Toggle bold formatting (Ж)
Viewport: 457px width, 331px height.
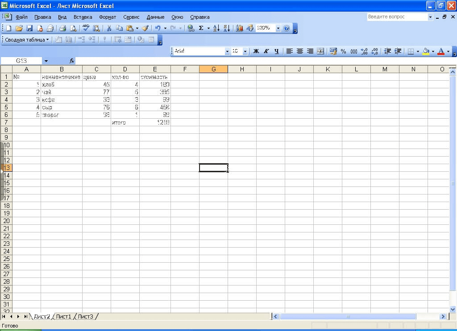(x=255, y=51)
